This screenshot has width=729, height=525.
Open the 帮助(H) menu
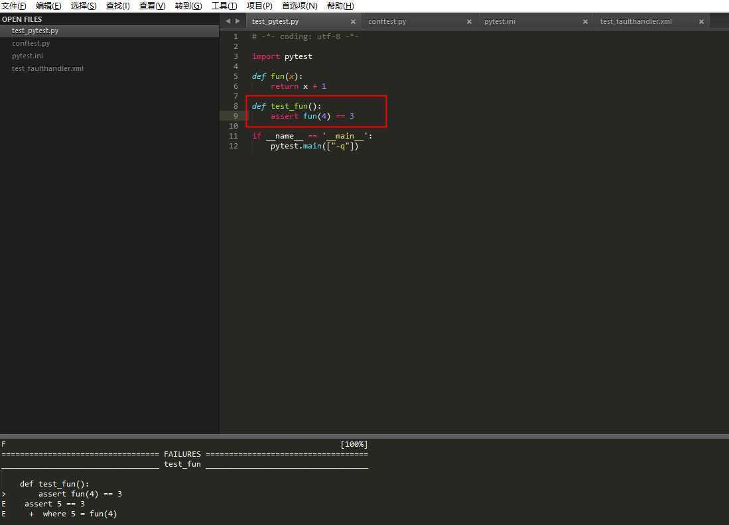[x=340, y=6]
